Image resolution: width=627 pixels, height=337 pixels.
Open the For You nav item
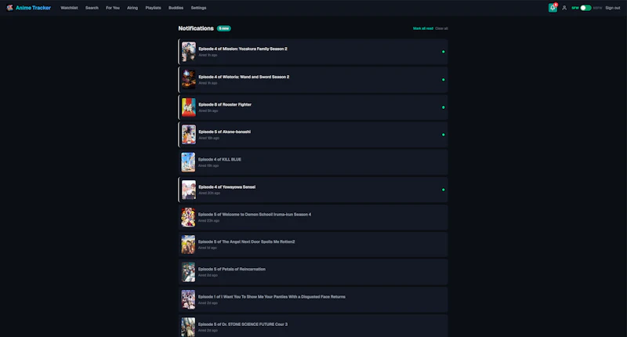(112, 8)
